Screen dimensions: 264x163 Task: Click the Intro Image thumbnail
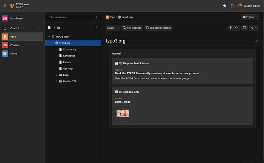[123, 113]
